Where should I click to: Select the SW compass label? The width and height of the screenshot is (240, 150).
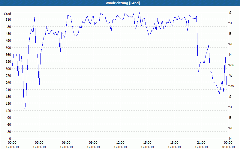tap(232, 86)
